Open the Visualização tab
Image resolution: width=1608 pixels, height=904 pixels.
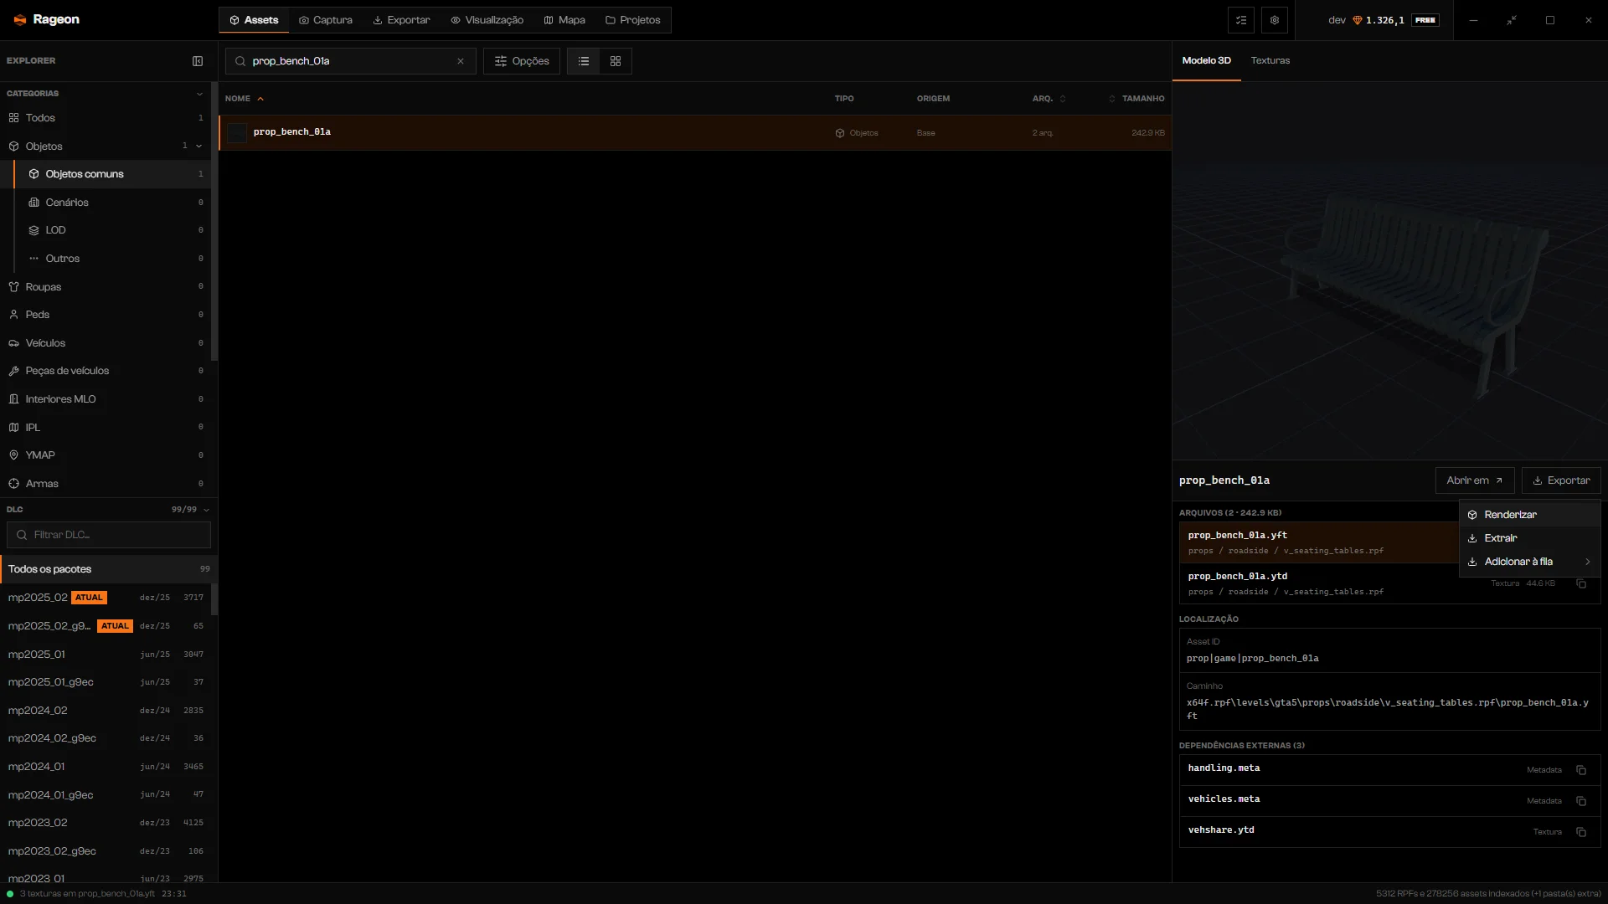point(487,20)
